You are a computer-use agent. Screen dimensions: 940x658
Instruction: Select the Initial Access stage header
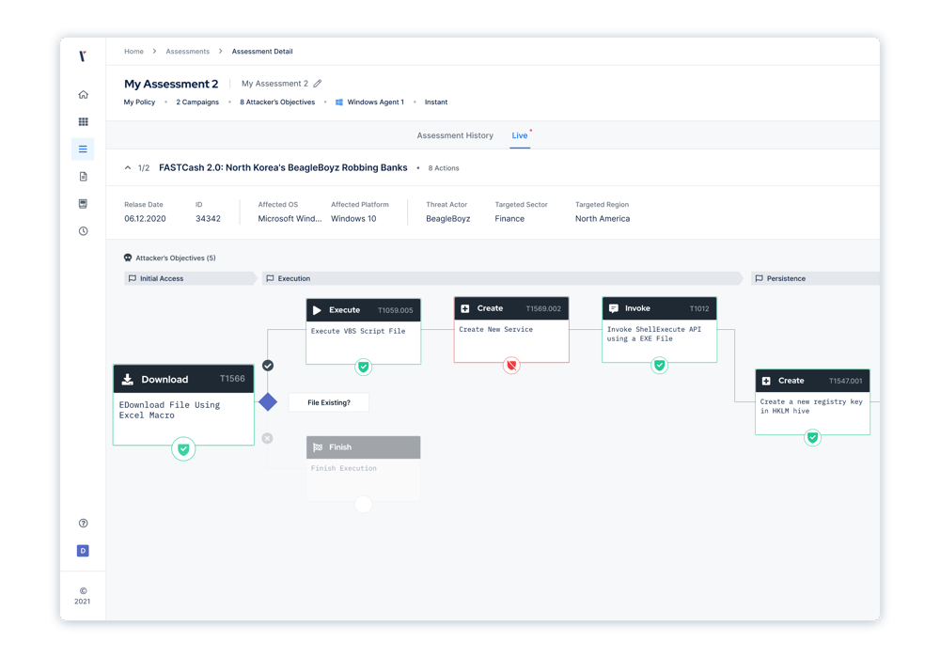[191, 278]
